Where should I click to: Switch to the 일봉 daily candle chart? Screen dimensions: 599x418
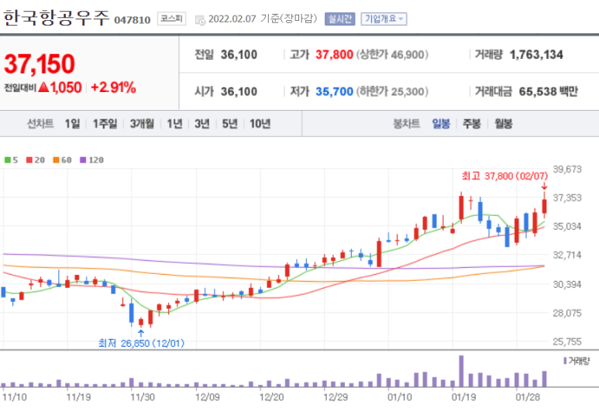click(x=441, y=124)
